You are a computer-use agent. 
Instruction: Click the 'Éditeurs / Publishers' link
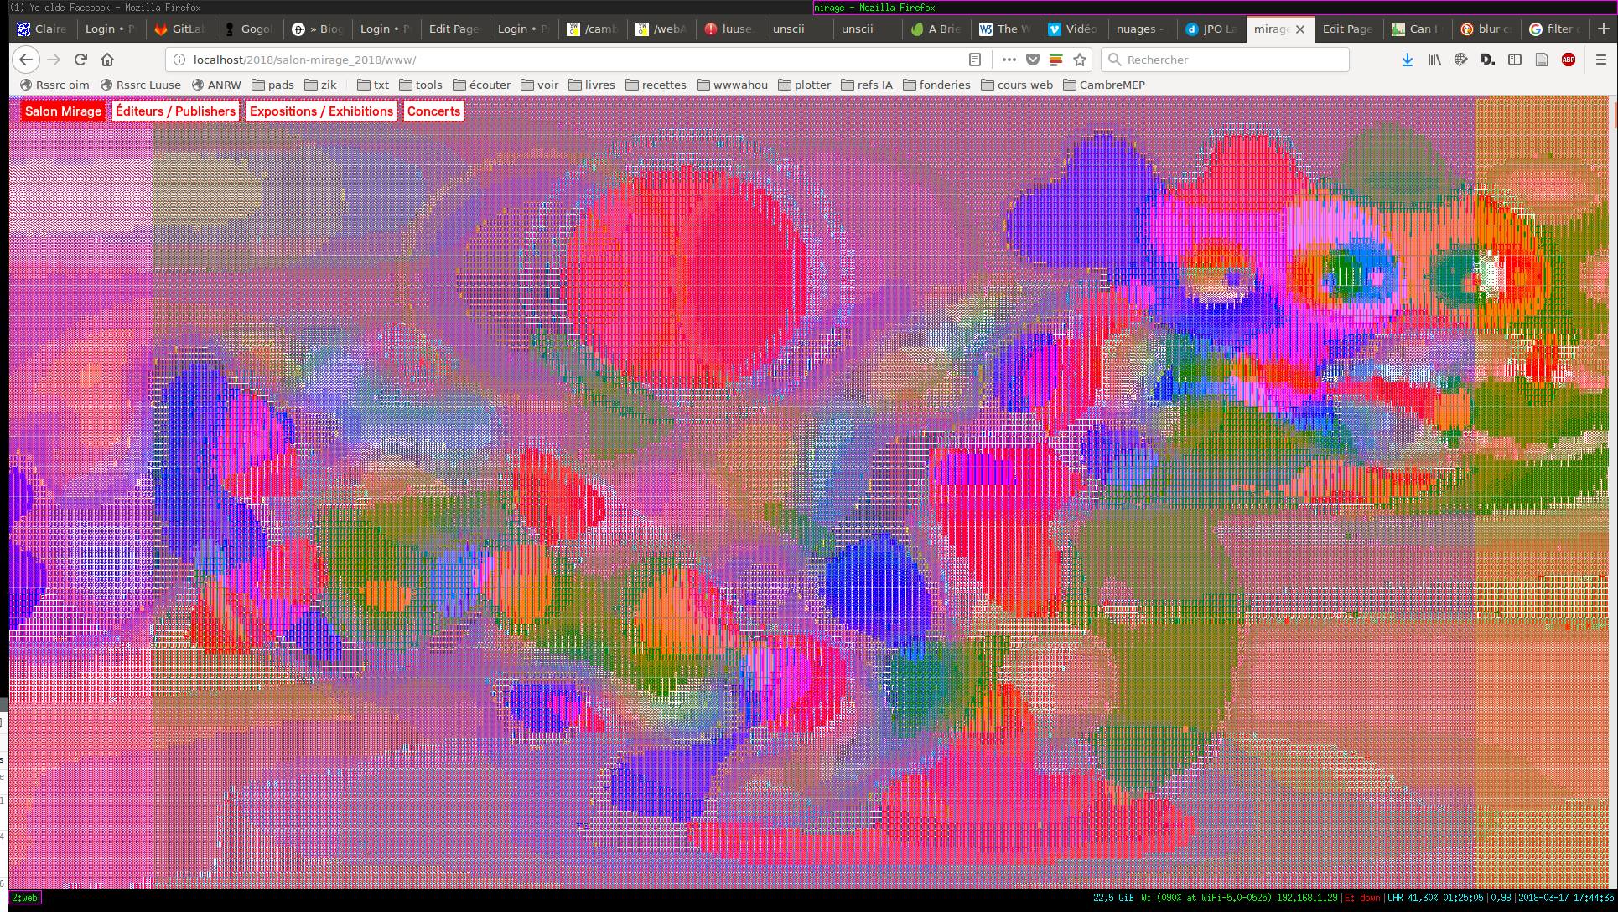[x=175, y=111]
